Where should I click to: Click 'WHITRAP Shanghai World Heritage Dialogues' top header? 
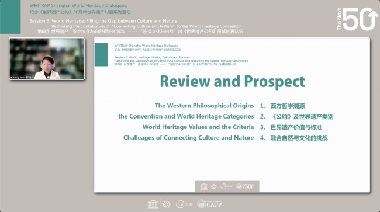pos(78,6)
